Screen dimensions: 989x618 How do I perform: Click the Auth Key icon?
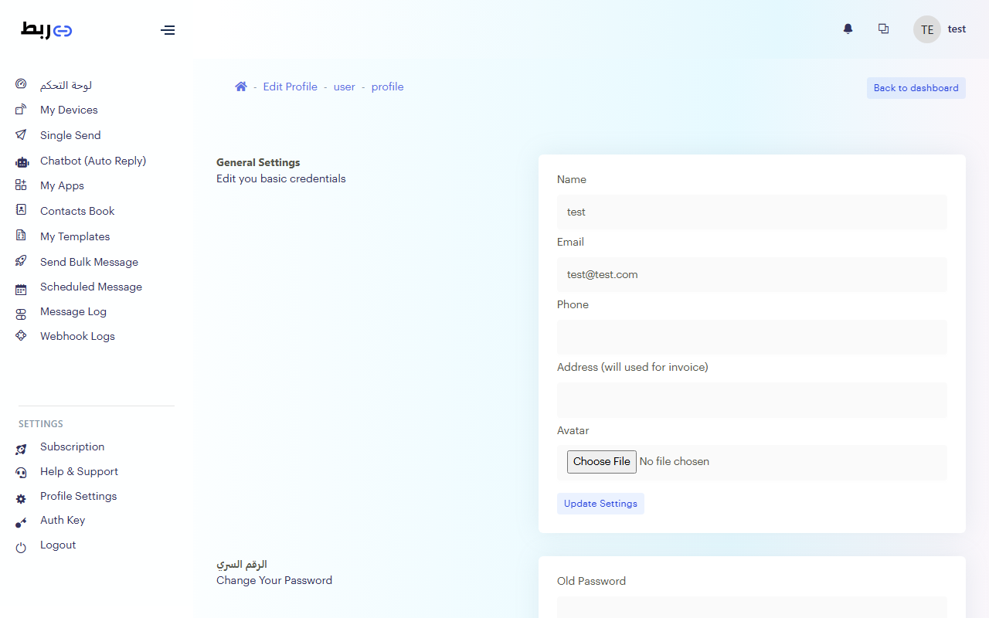pyautogui.click(x=21, y=521)
